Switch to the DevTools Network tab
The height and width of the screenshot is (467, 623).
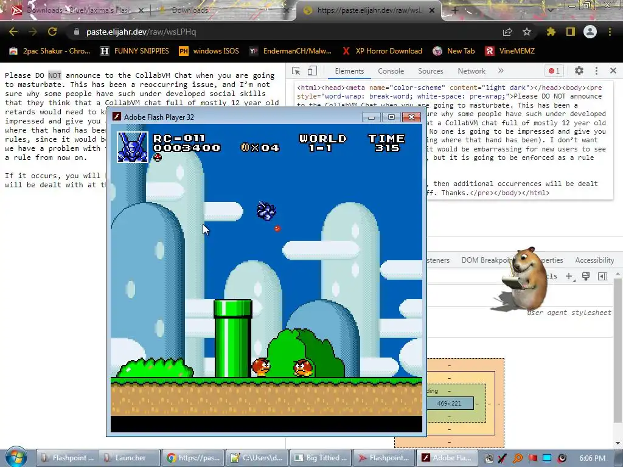472,71
